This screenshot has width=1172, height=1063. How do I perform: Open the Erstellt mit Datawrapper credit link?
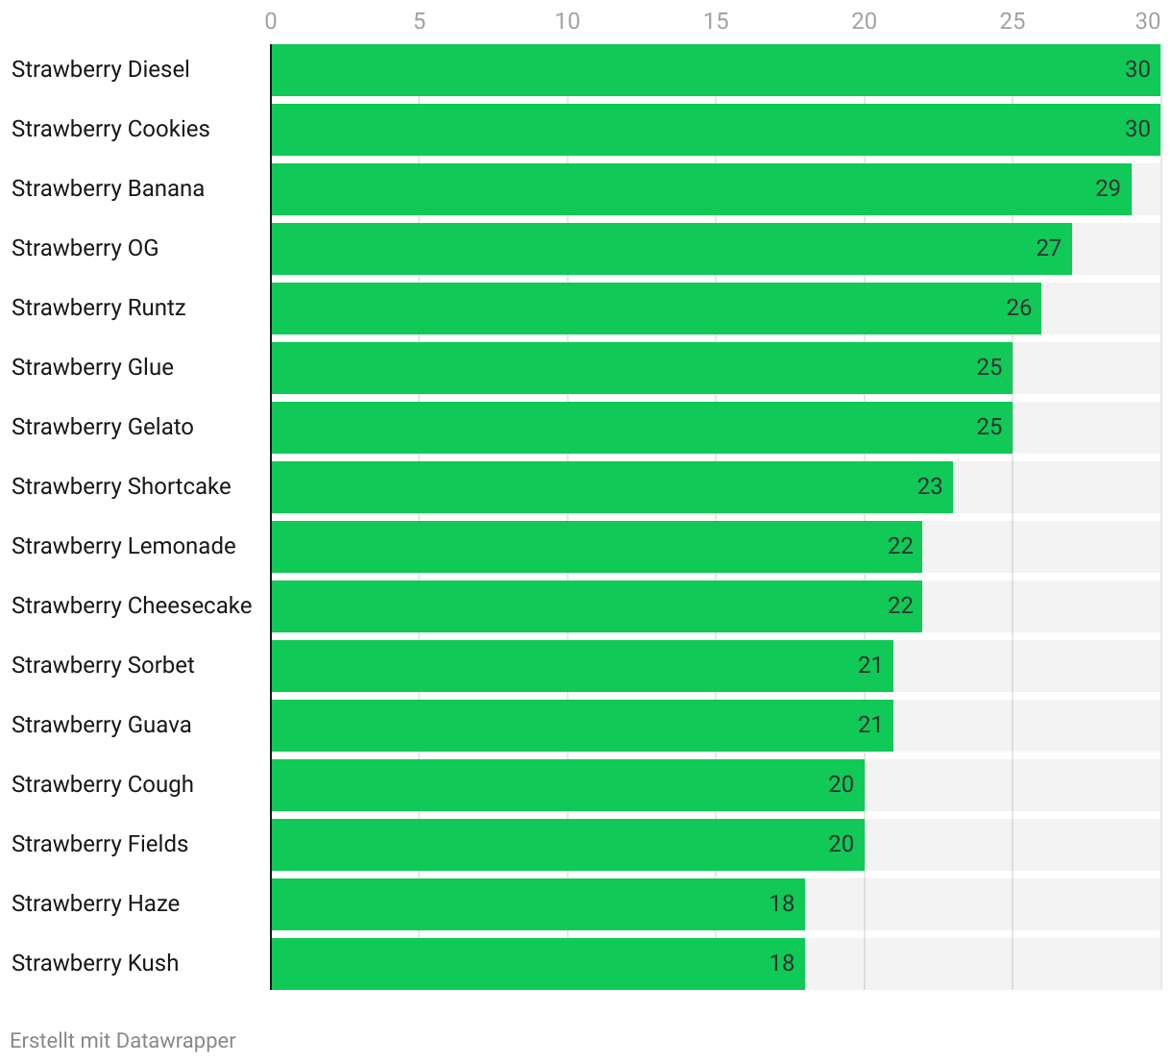point(123,1041)
